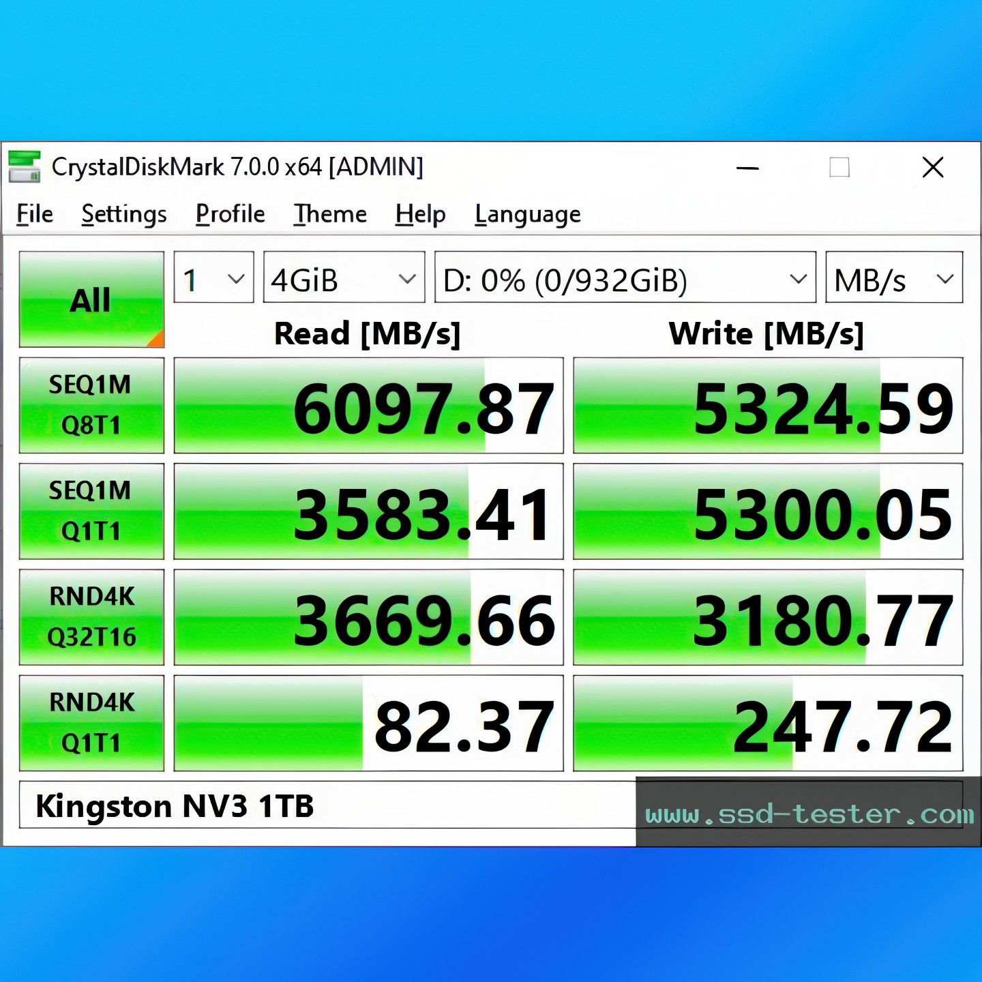This screenshot has height=982, width=982.
Task: Minimize the CrystalDiskMark window
Action: tap(748, 168)
